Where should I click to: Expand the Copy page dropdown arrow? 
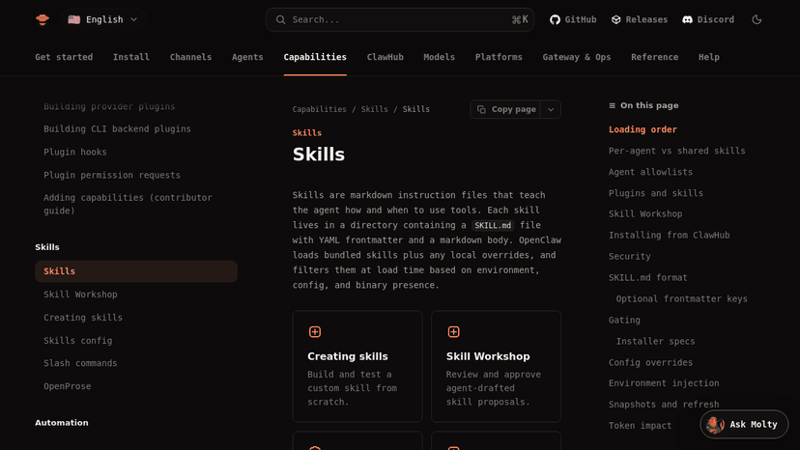[551, 109]
